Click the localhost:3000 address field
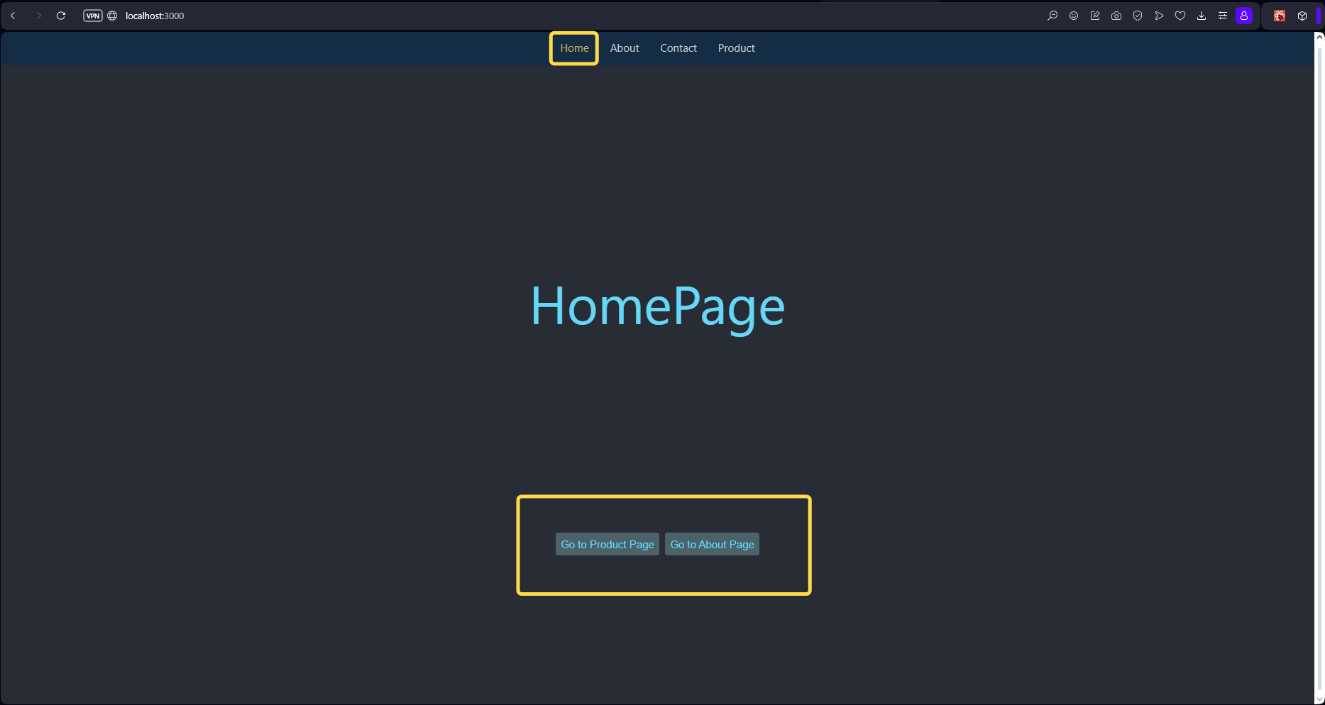Screen dimensions: 1325x705 [x=155, y=16]
